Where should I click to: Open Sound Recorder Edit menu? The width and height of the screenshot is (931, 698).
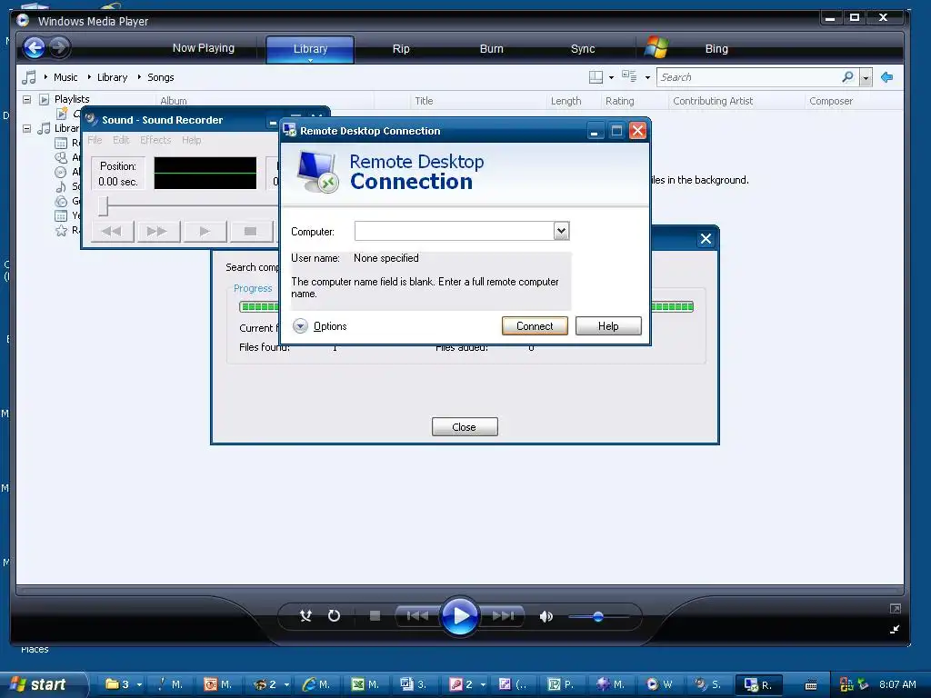(x=121, y=140)
